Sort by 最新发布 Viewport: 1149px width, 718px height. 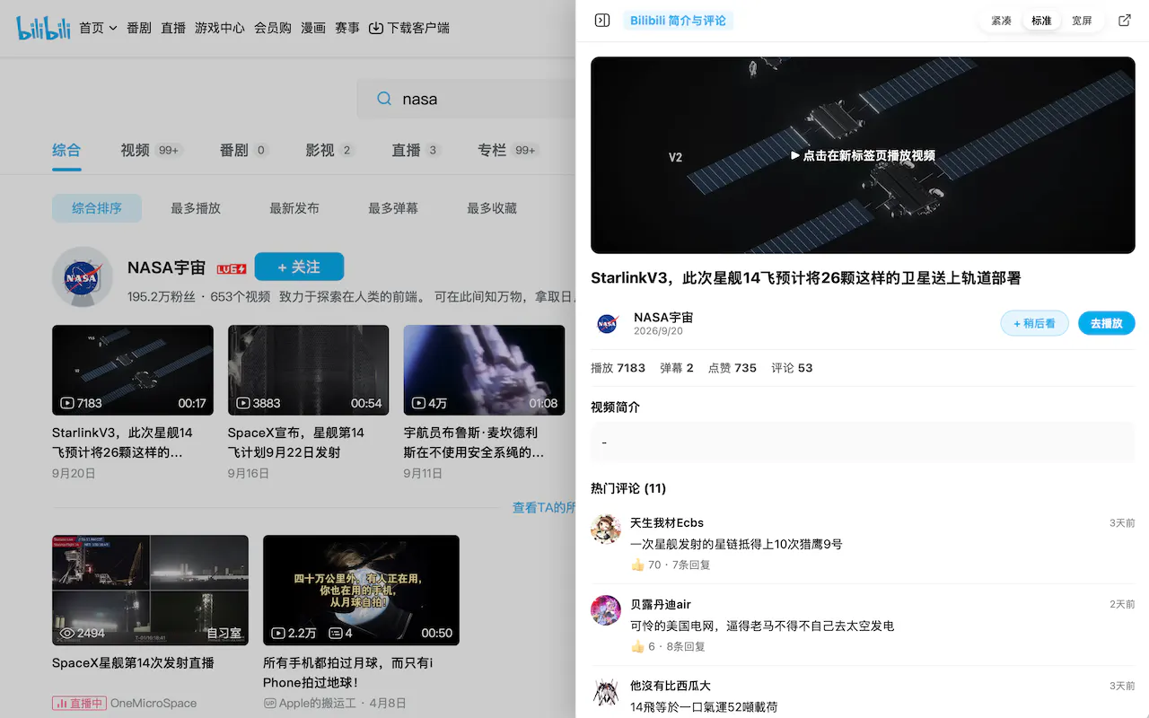point(294,208)
